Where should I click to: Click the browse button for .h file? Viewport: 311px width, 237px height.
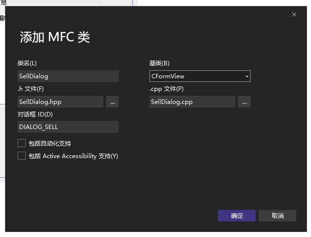point(112,102)
